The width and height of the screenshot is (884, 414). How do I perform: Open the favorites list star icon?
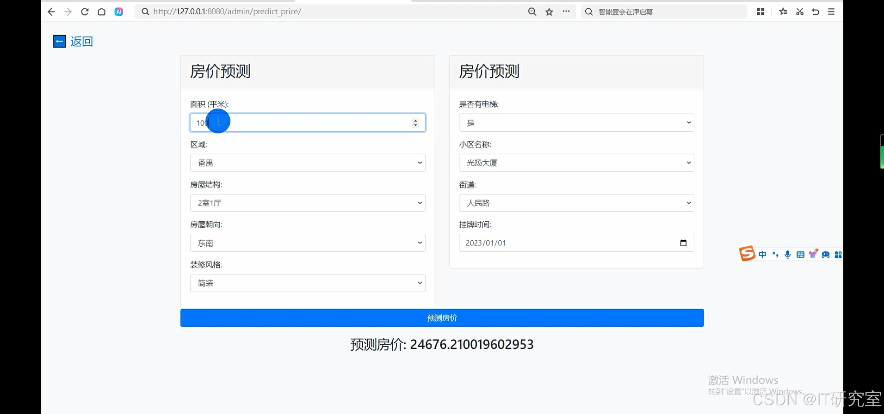(783, 12)
